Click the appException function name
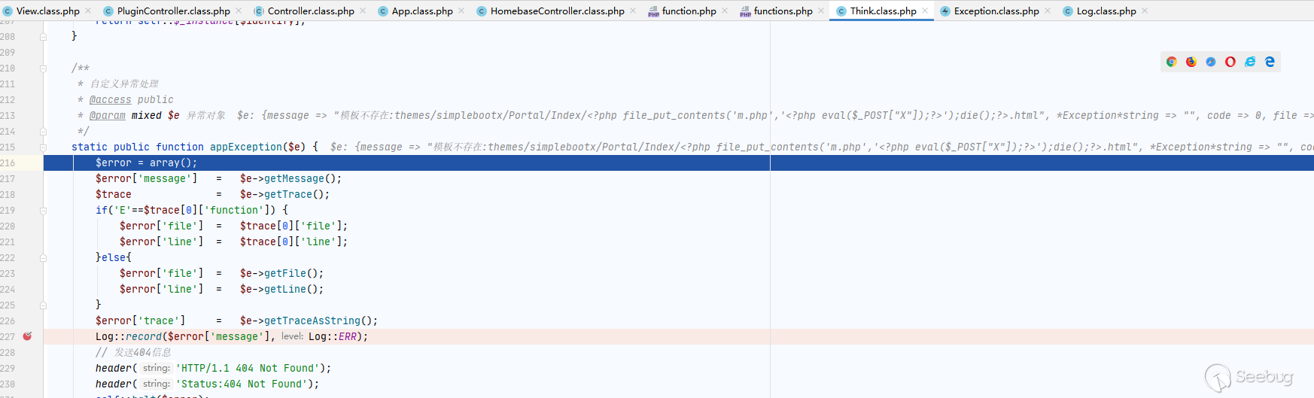 coord(246,147)
